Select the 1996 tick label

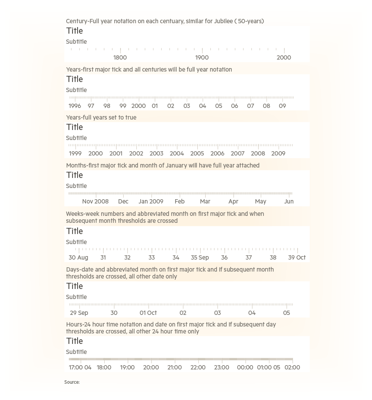75,106
